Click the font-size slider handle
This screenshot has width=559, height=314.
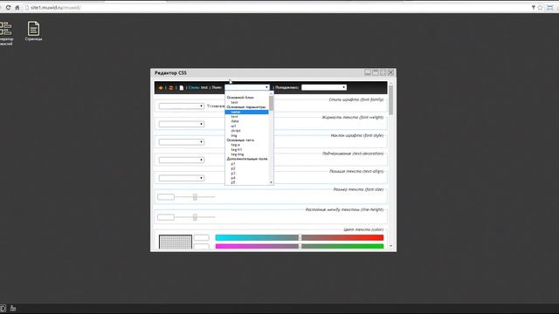[195, 197]
